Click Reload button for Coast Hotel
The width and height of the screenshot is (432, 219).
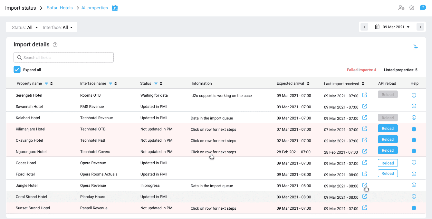coord(388,163)
